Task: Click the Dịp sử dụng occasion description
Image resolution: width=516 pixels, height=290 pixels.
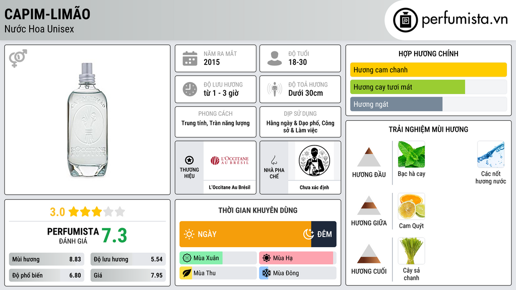Action: 300,126
